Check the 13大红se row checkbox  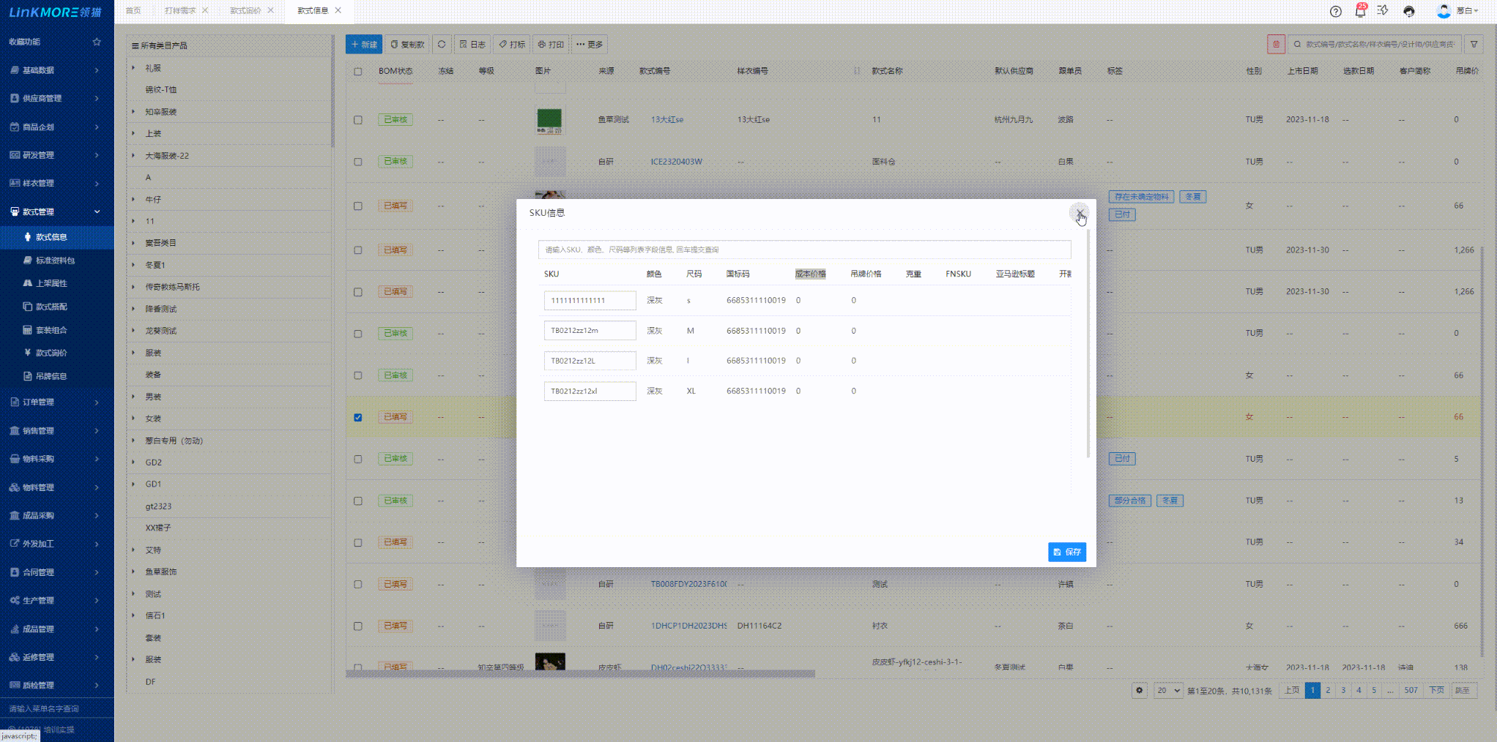(358, 120)
